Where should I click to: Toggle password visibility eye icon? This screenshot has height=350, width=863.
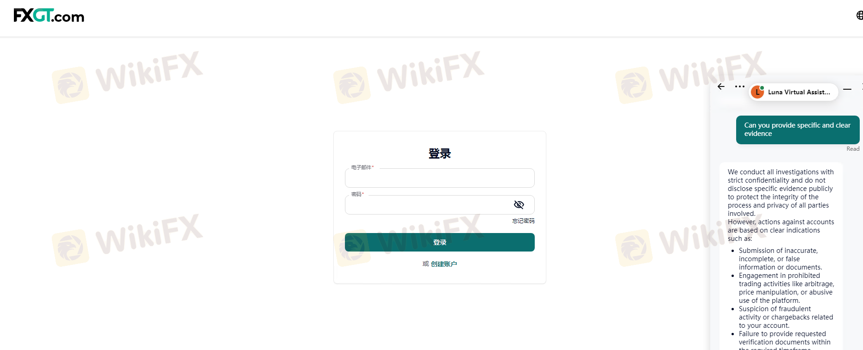point(519,205)
